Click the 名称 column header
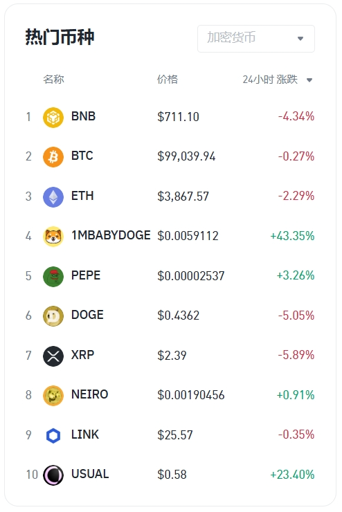This screenshot has width=342, height=512. click(53, 80)
